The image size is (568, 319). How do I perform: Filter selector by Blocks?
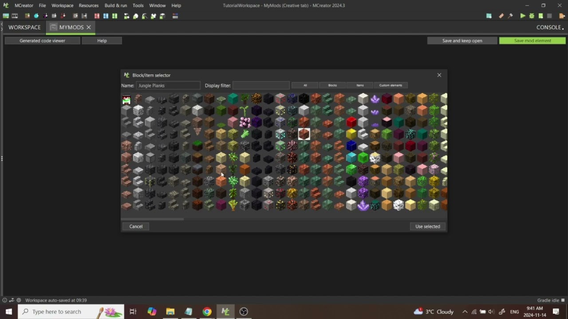click(332, 85)
